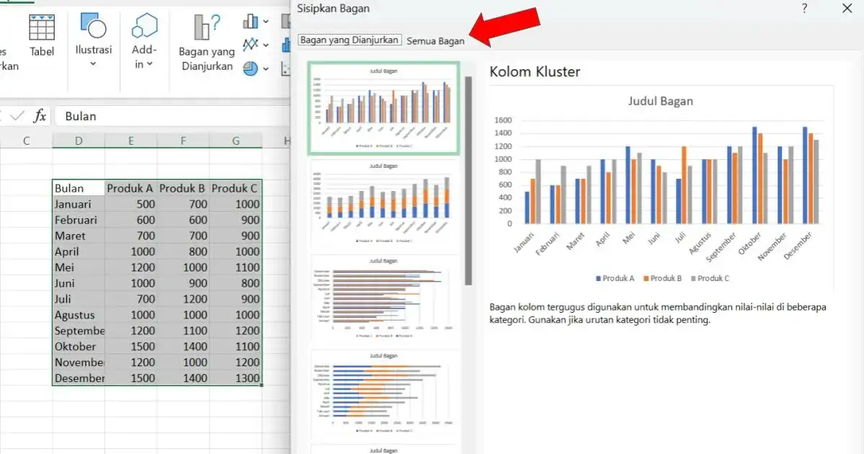Open the column chart dropdown arrow
The image size is (864, 454).
click(265, 22)
